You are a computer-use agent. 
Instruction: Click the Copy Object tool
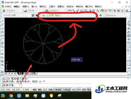tap(129, 25)
